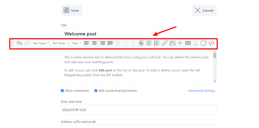259x128 pixels.
Task: Justify the text
Action: pyautogui.click(x=110, y=43)
